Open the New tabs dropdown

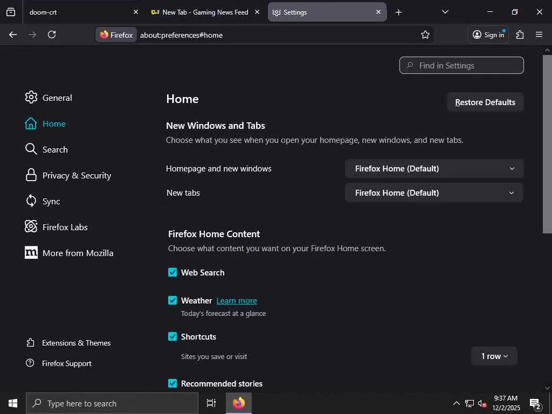tap(434, 192)
